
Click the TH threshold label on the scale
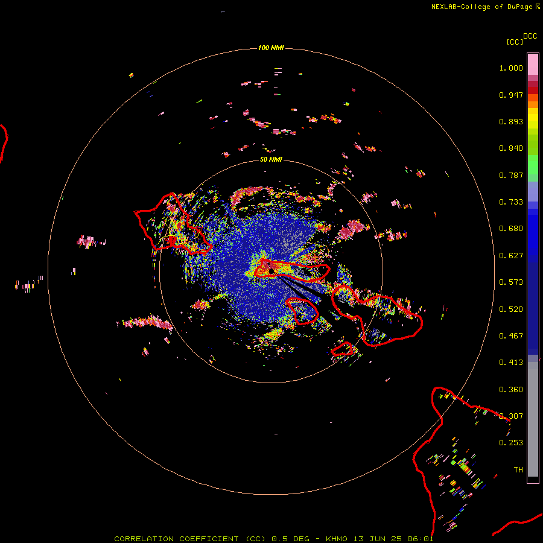pos(518,469)
